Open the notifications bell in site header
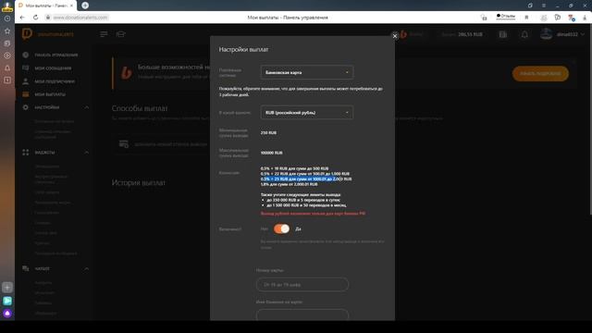This screenshot has width=592, height=333. pyautogui.click(x=524, y=34)
